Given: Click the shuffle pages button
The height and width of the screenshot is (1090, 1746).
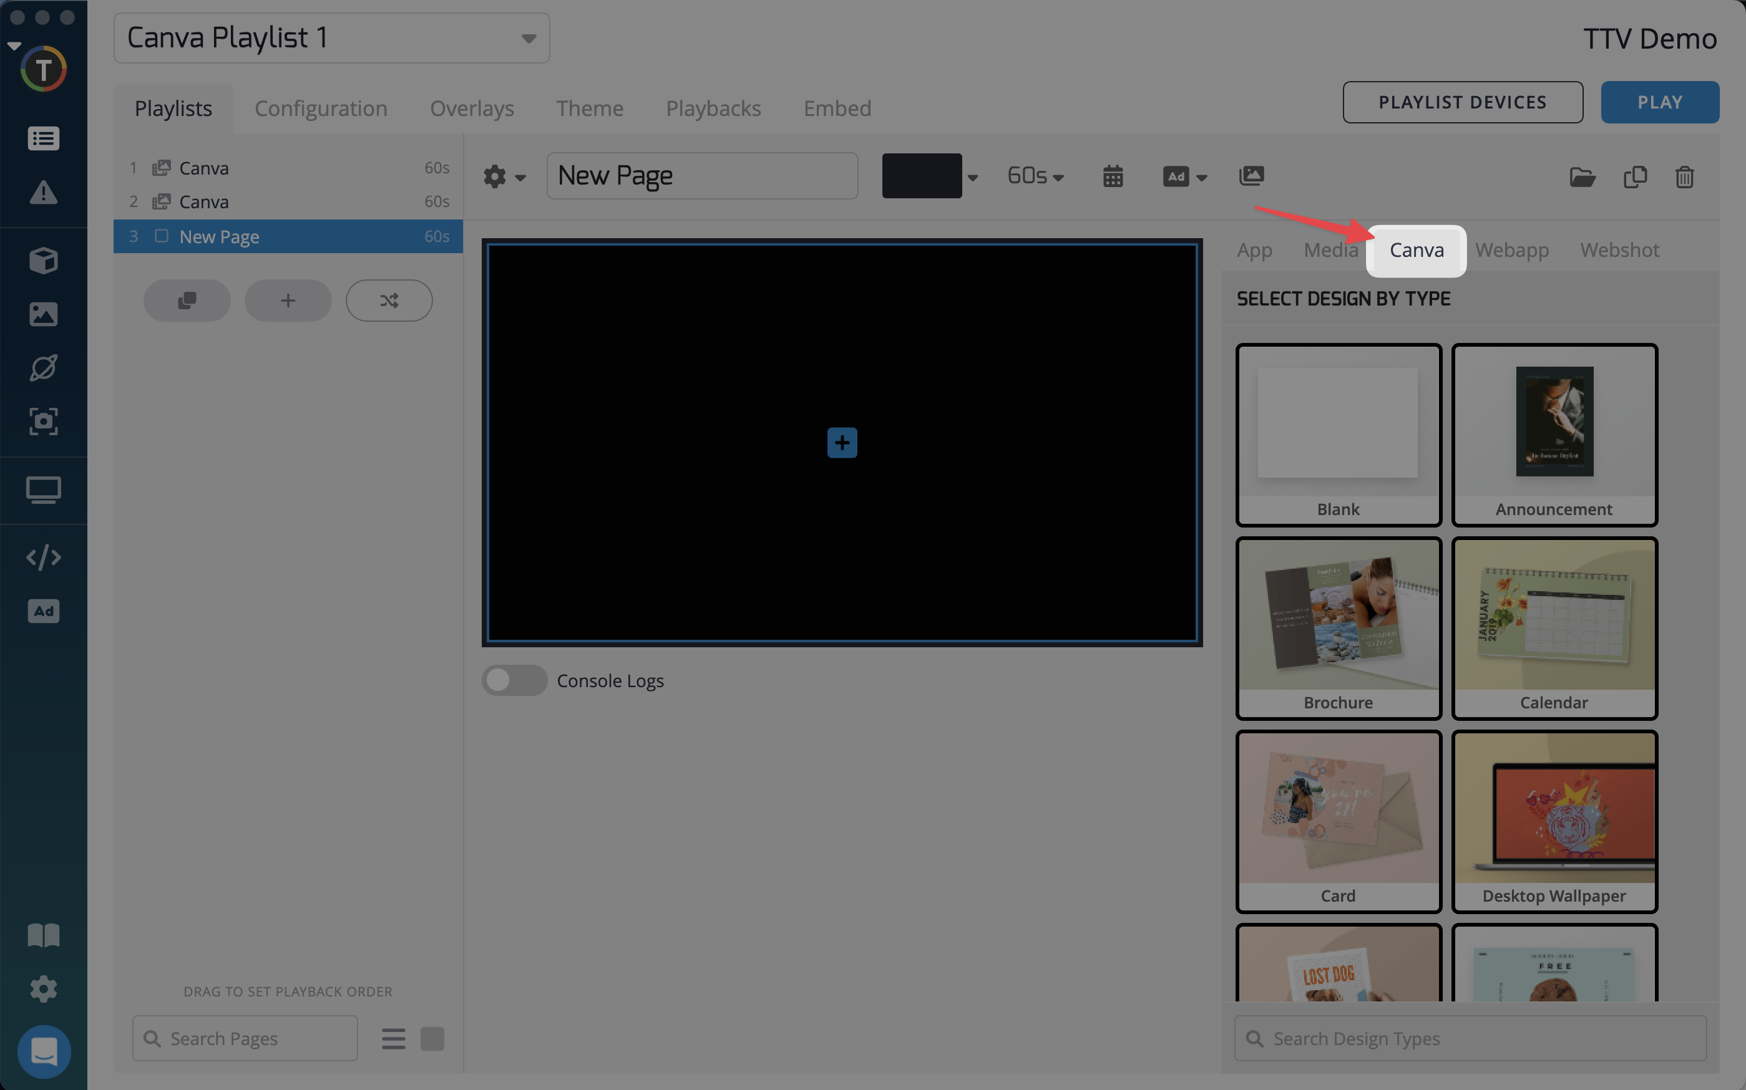Looking at the screenshot, I should click(x=389, y=301).
